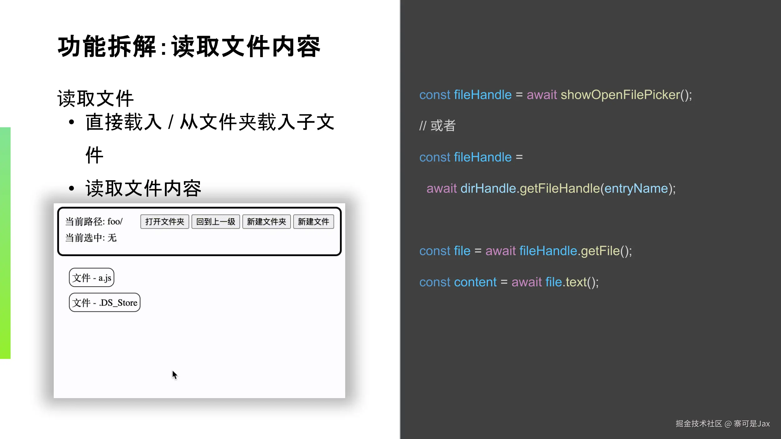Click the // 或者 code comment

pyautogui.click(x=437, y=126)
